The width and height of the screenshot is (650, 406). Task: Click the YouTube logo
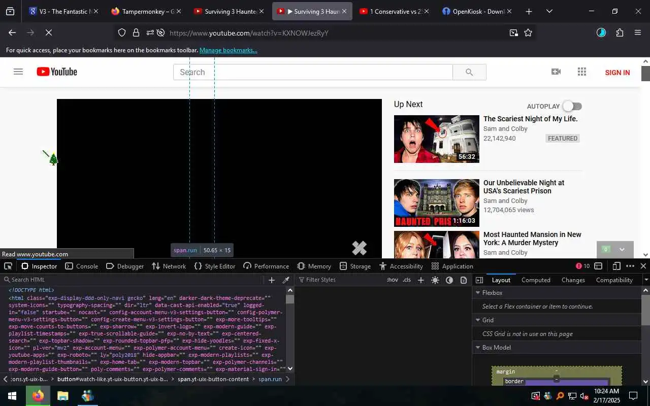coord(57,72)
